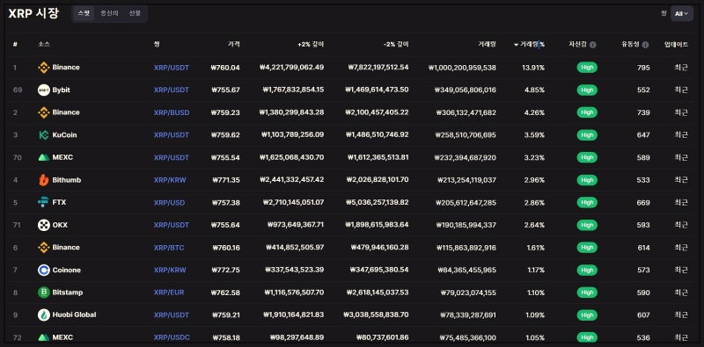Click the Huobi Global logo
The height and width of the screenshot is (347, 704).
43,314
